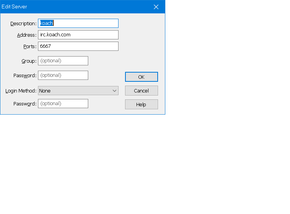Focus the Group optional field
This screenshot has height=214, width=290.
coord(63,61)
